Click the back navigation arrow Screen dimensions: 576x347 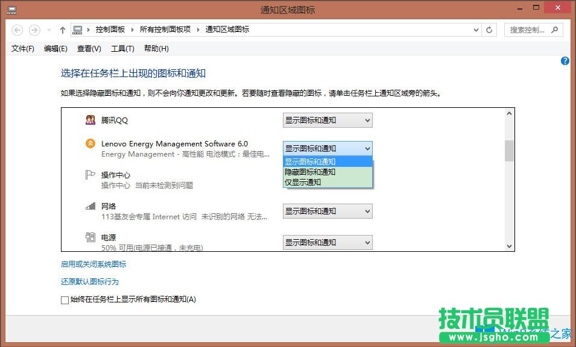(17, 30)
